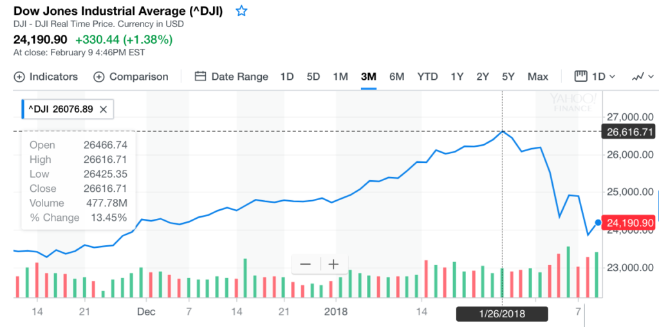
Task: Switch to the 1M range
Action: point(340,77)
